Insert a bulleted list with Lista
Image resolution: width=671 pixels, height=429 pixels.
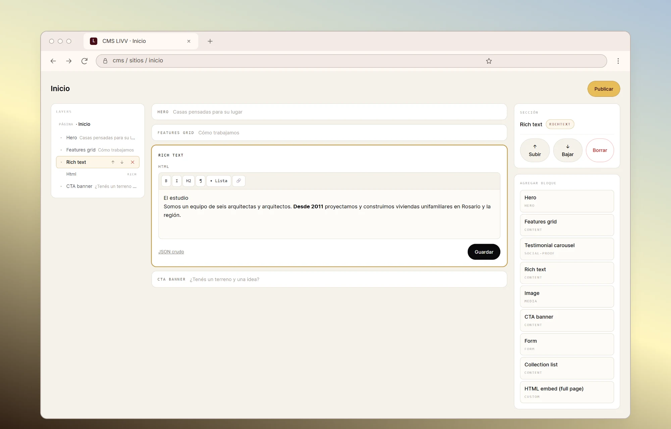click(x=219, y=181)
